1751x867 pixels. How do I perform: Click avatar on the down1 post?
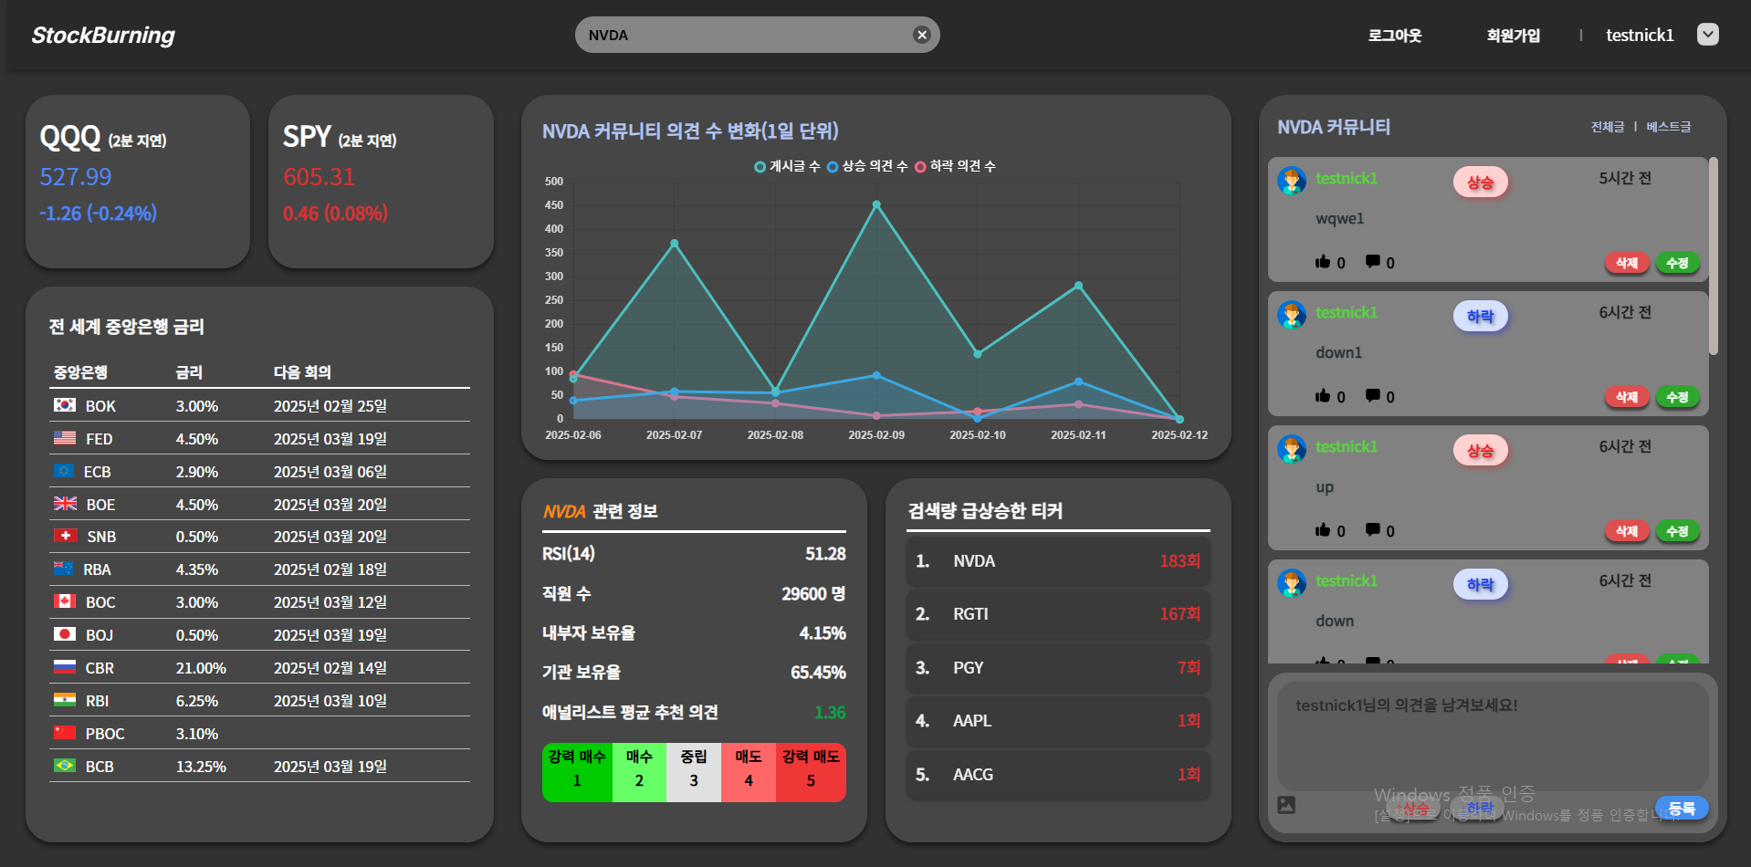pos(1292,315)
